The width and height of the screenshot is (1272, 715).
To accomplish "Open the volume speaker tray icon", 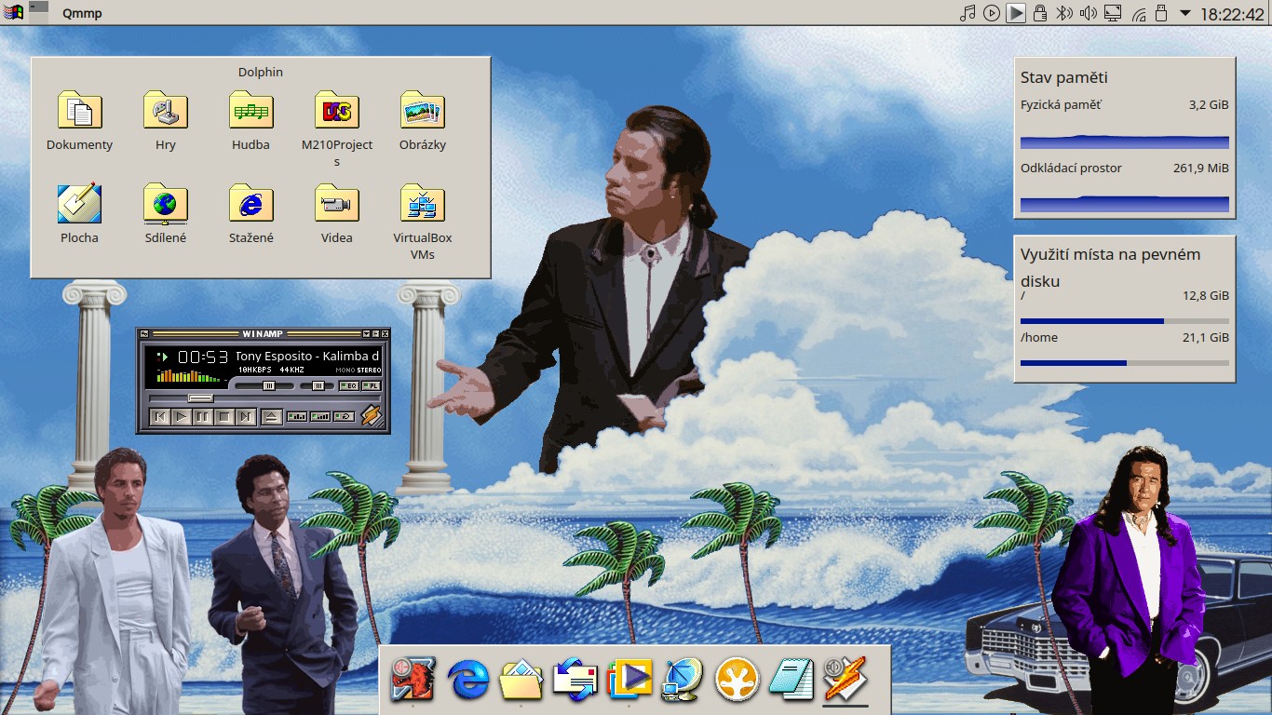I will [x=1088, y=13].
